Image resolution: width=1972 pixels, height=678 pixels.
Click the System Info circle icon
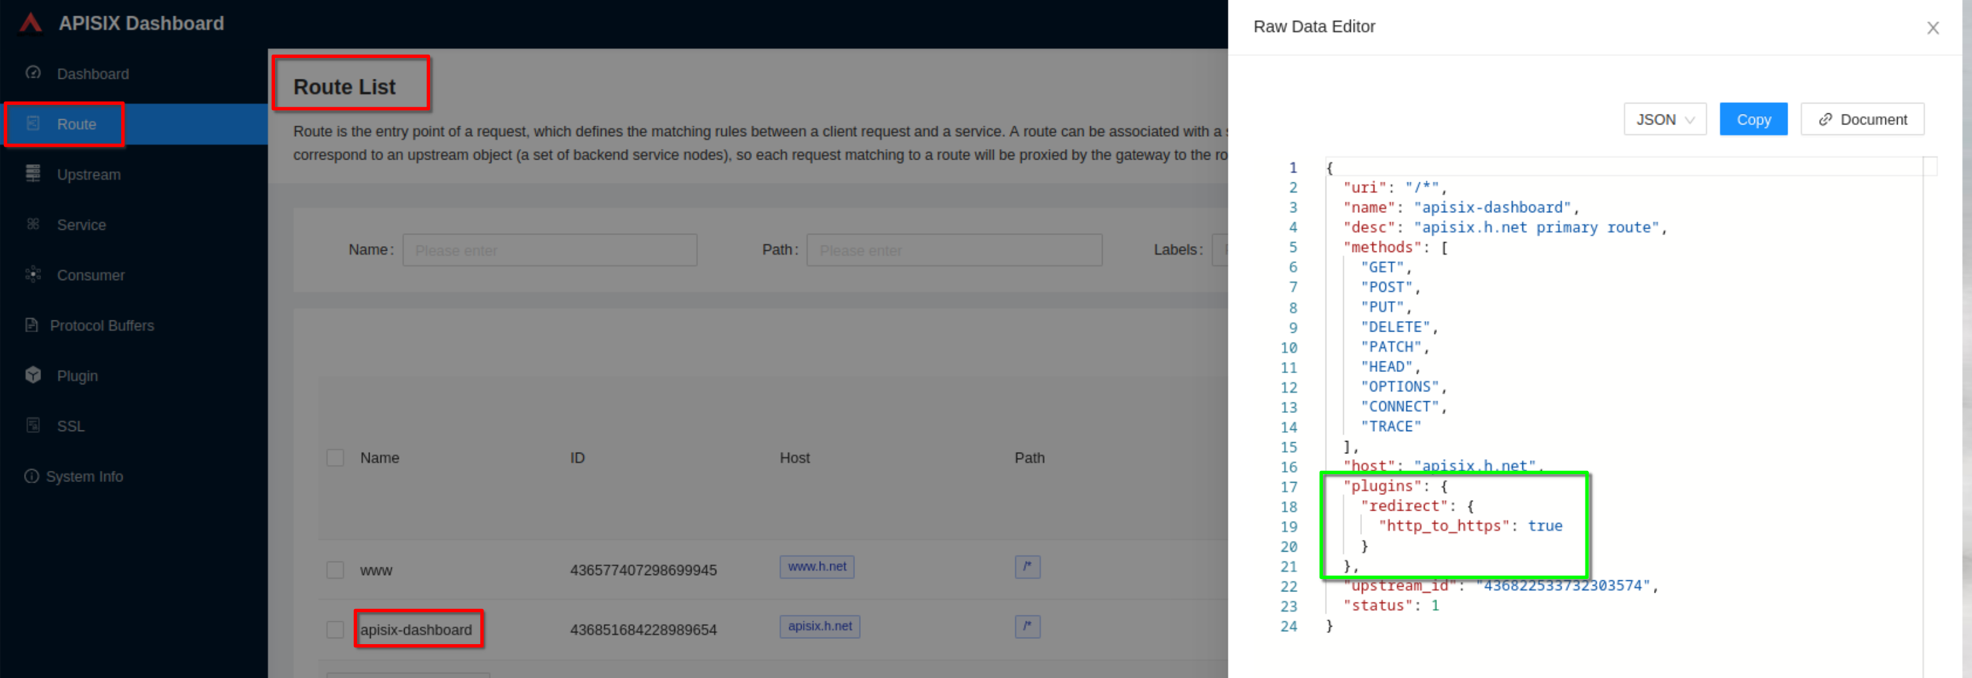coord(31,476)
